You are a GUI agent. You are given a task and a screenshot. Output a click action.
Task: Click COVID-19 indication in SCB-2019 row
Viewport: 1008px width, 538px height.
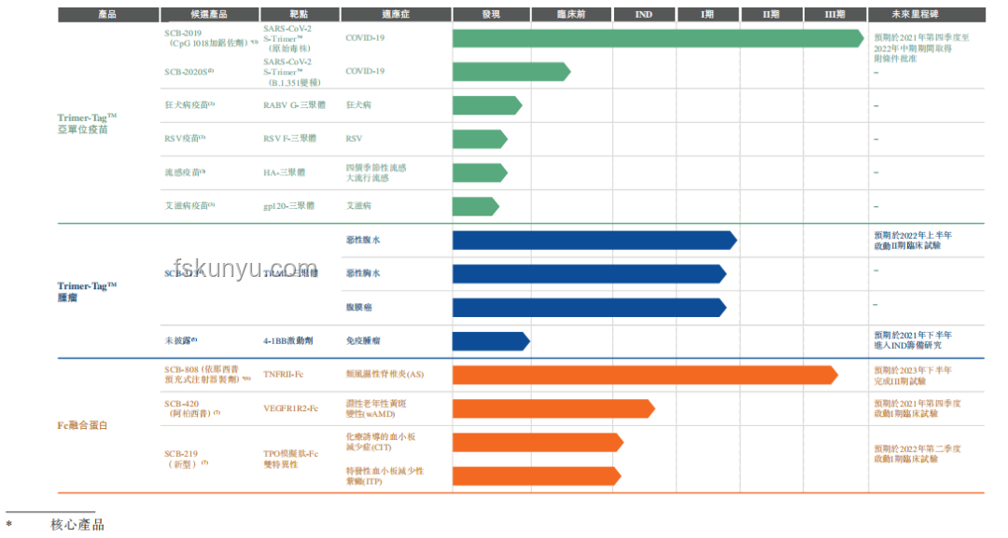click(365, 38)
